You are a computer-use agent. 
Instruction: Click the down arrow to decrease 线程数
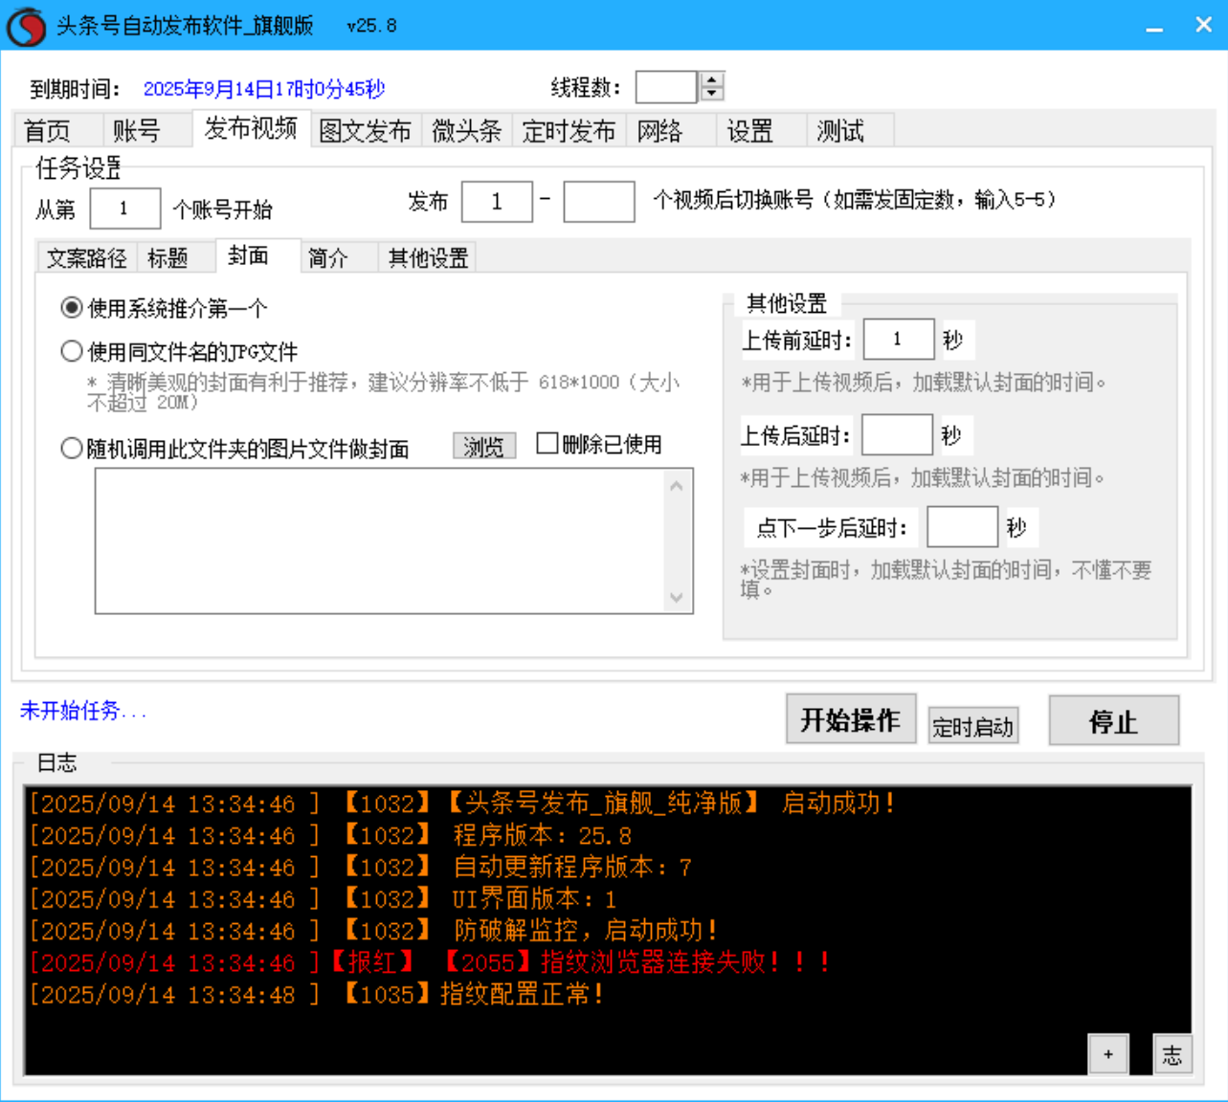coord(710,93)
